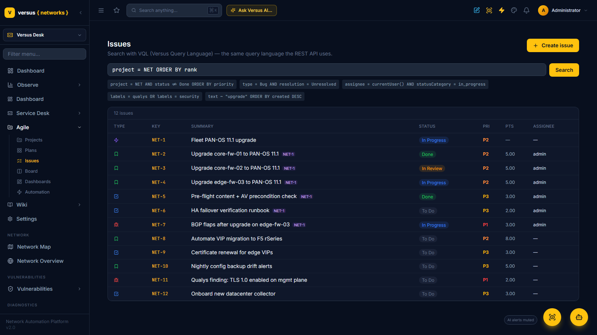Click the compose note icon in top bar
This screenshot has width=597, height=335.
coord(477,10)
